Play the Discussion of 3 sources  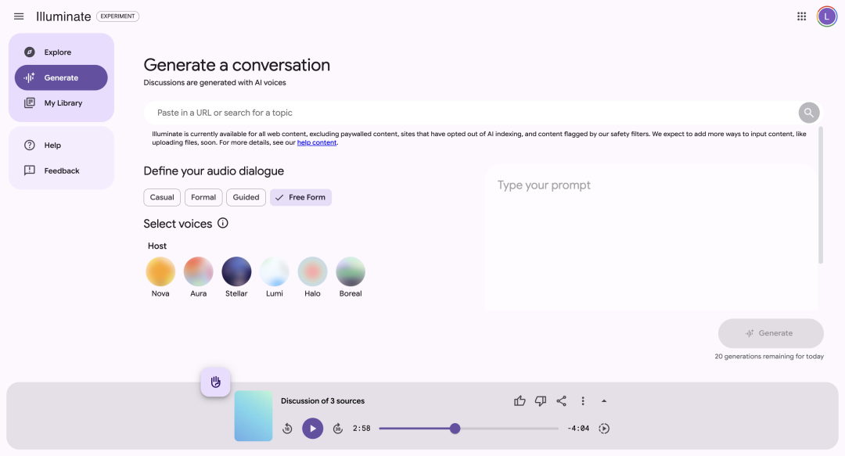point(312,429)
